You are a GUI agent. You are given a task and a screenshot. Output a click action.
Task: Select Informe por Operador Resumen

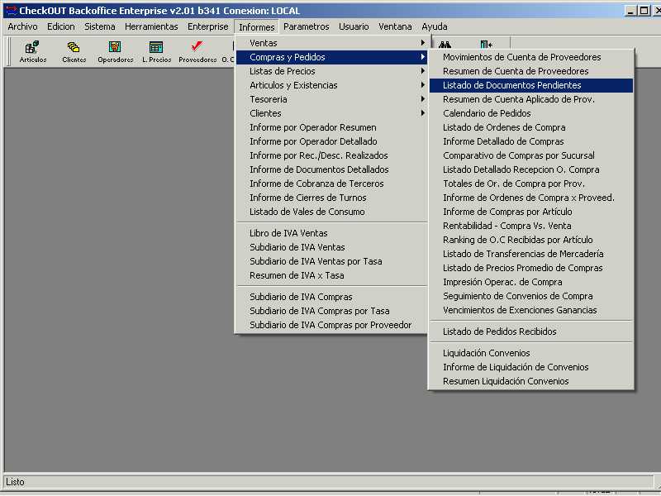[x=331, y=127]
